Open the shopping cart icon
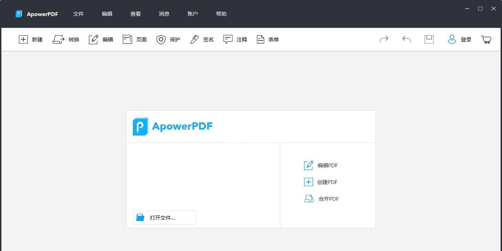This screenshot has height=251, width=502. point(486,39)
